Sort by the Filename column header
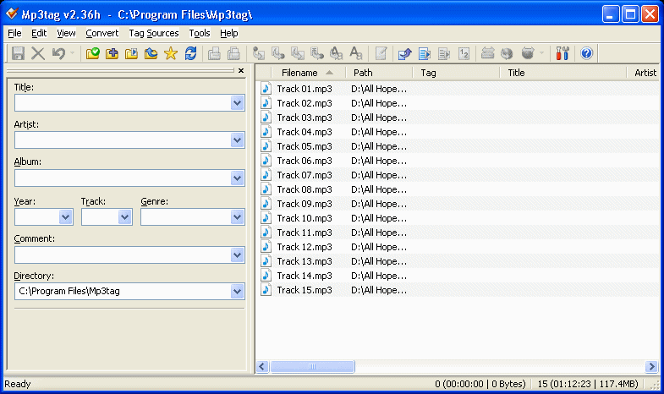 point(308,73)
